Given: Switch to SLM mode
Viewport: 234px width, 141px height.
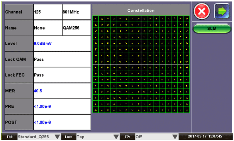Looking at the screenshot, I should coord(212,28).
